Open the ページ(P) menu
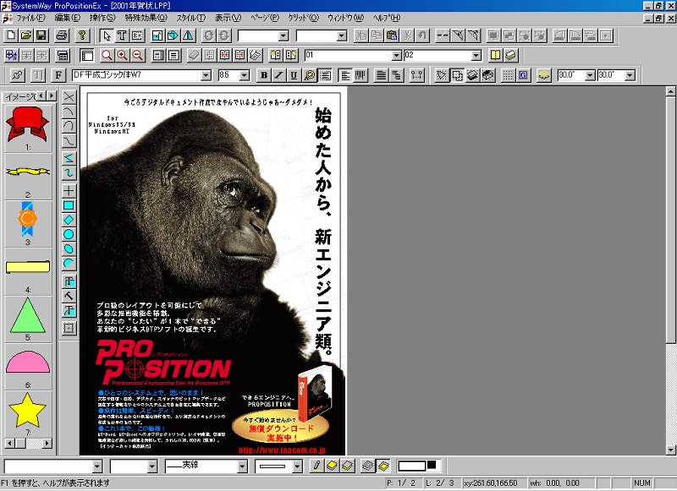The width and height of the screenshot is (677, 491). [265, 18]
